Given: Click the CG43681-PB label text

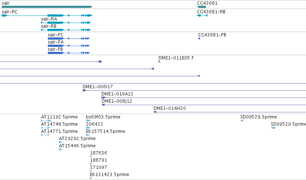Looking at the screenshot, I should (212, 35).
